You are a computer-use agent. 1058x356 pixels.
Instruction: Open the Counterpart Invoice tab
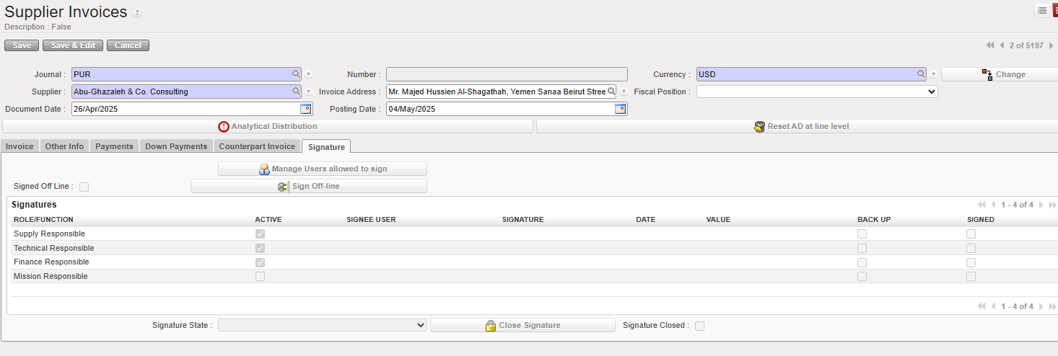click(x=257, y=146)
